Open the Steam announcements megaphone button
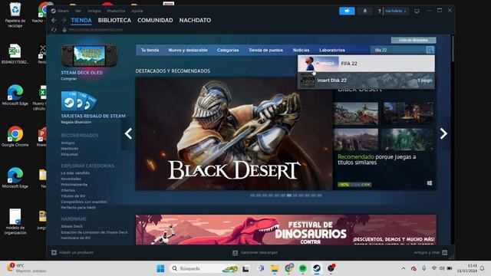Screen dimensions: 491x276 click(x=347, y=11)
